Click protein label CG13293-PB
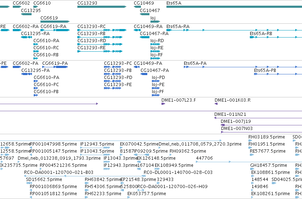 (118, 70)
